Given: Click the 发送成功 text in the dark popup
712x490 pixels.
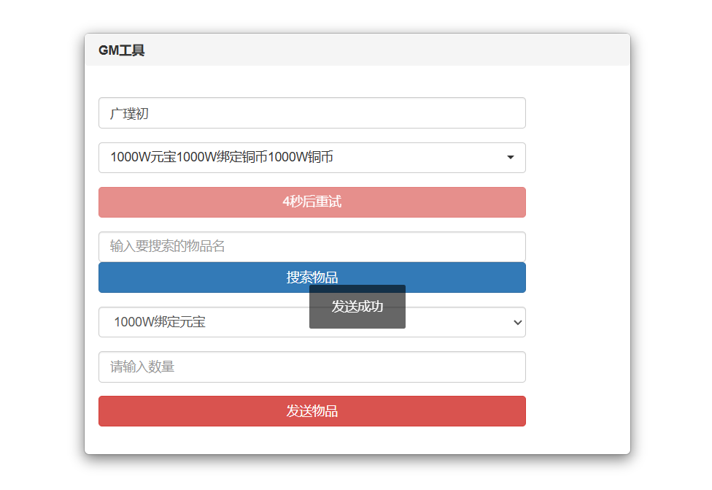Looking at the screenshot, I should [x=357, y=307].
